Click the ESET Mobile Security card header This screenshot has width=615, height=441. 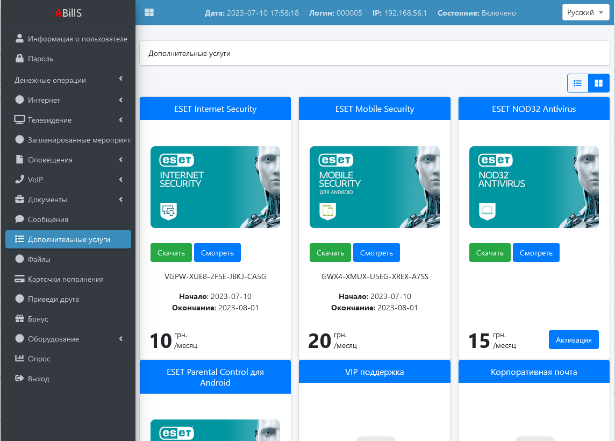coord(375,109)
